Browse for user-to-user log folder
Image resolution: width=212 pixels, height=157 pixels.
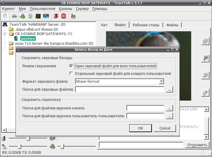click(x=169, y=116)
